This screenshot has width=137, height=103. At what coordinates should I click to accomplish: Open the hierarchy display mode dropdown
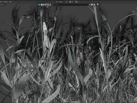pyautogui.click(x=94, y=5)
